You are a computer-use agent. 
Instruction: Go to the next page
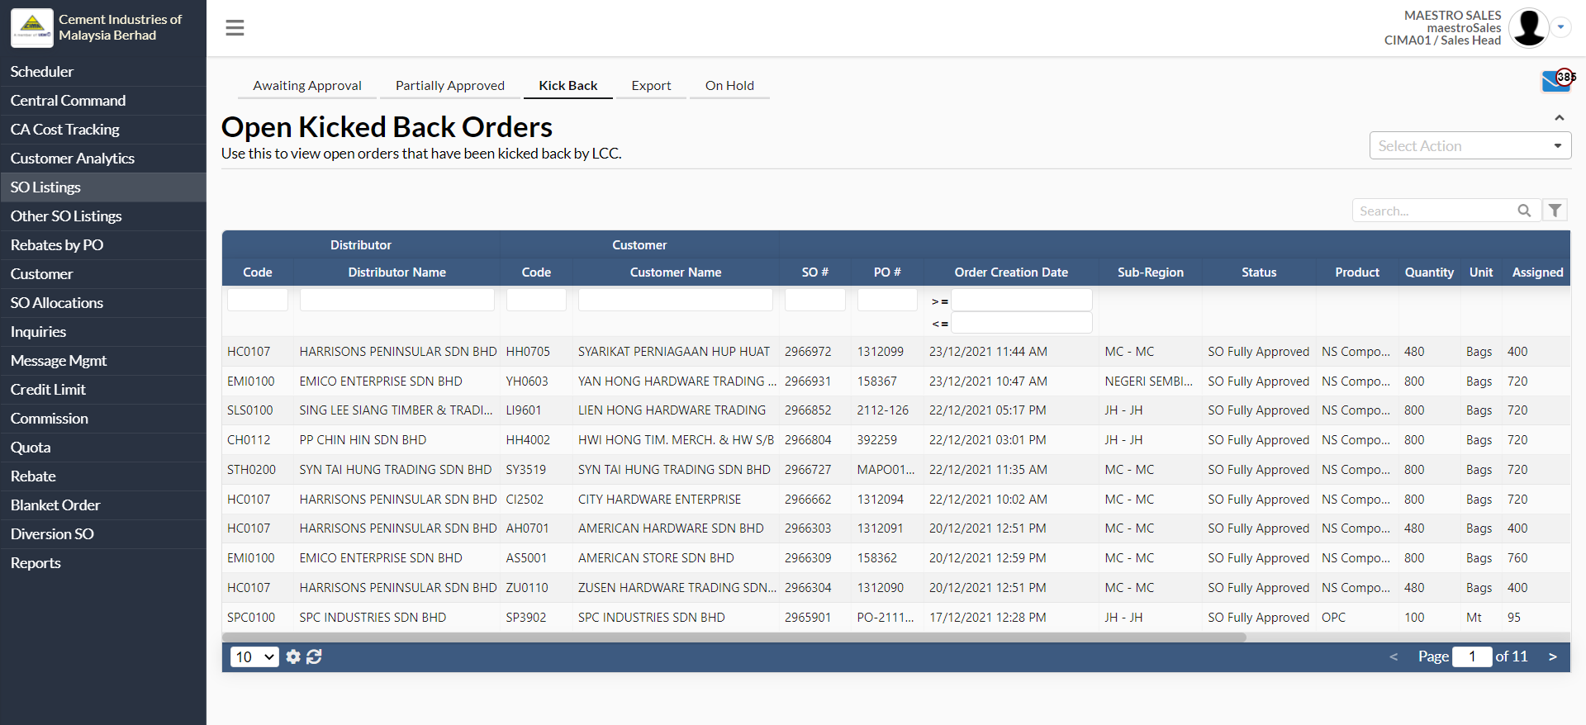point(1552,656)
